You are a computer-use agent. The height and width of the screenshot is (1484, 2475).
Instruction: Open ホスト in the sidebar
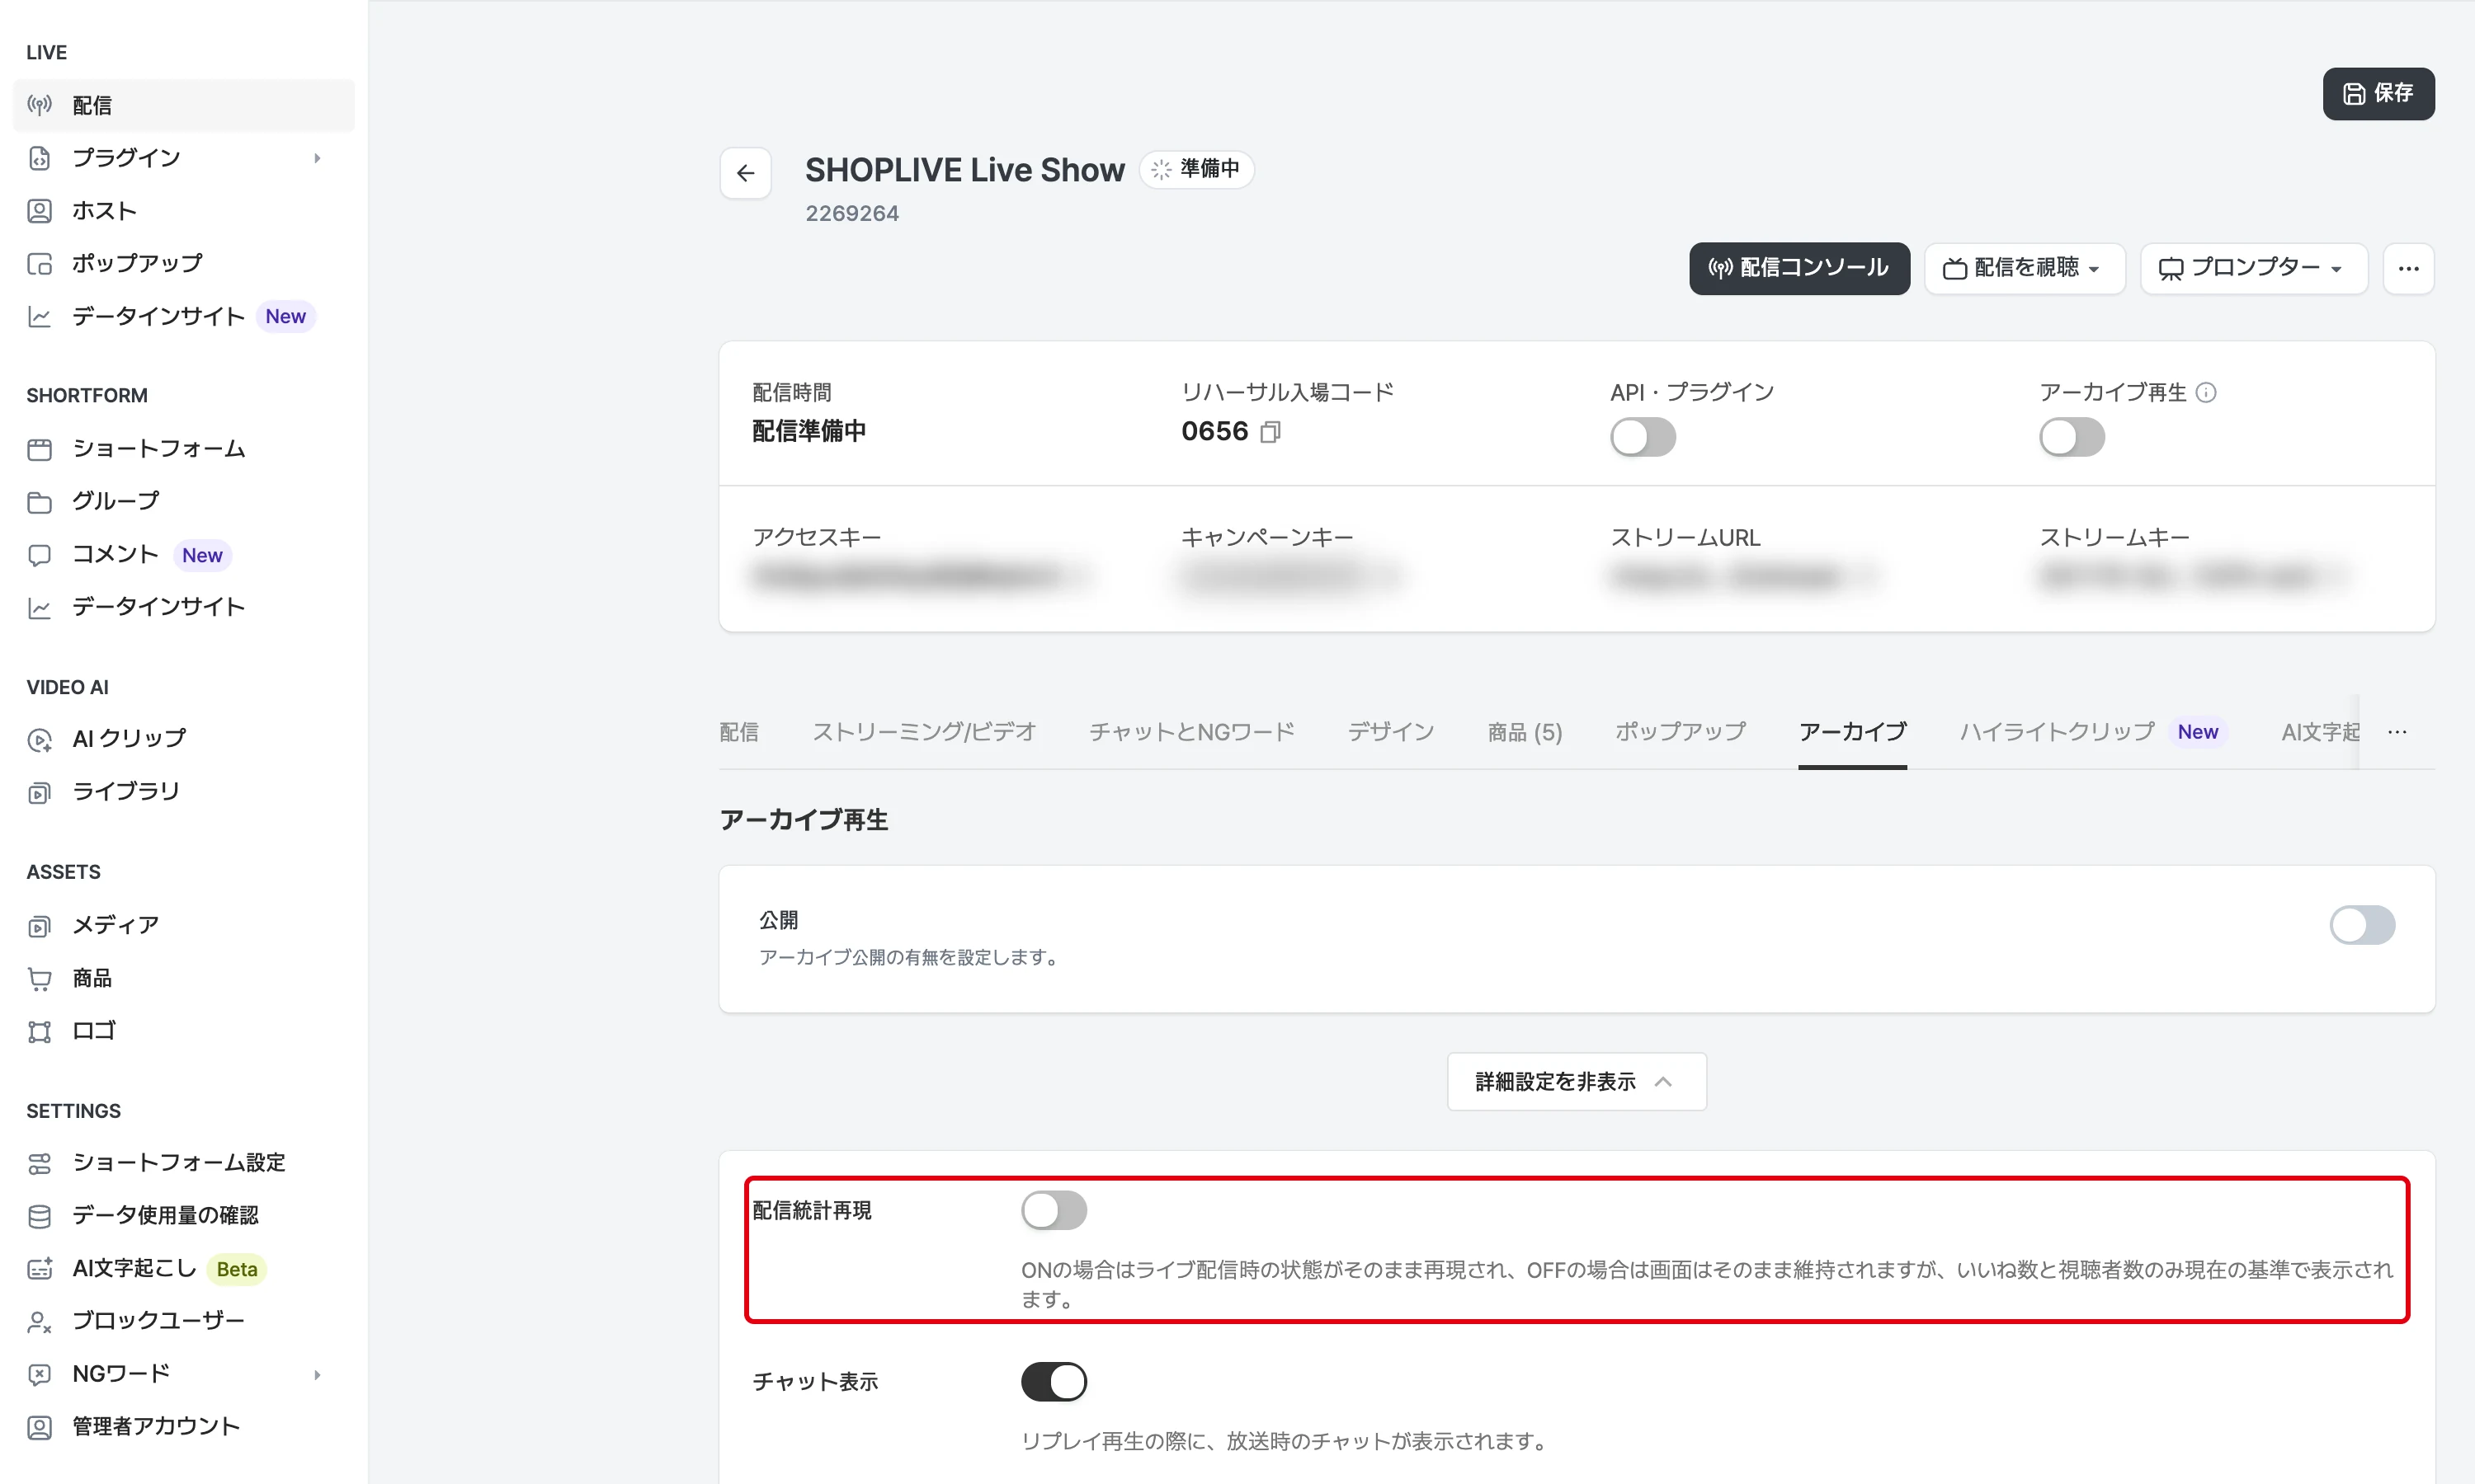pos(184,211)
